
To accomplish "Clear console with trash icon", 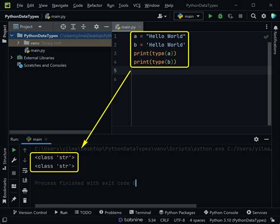I will tap(25, 200).
